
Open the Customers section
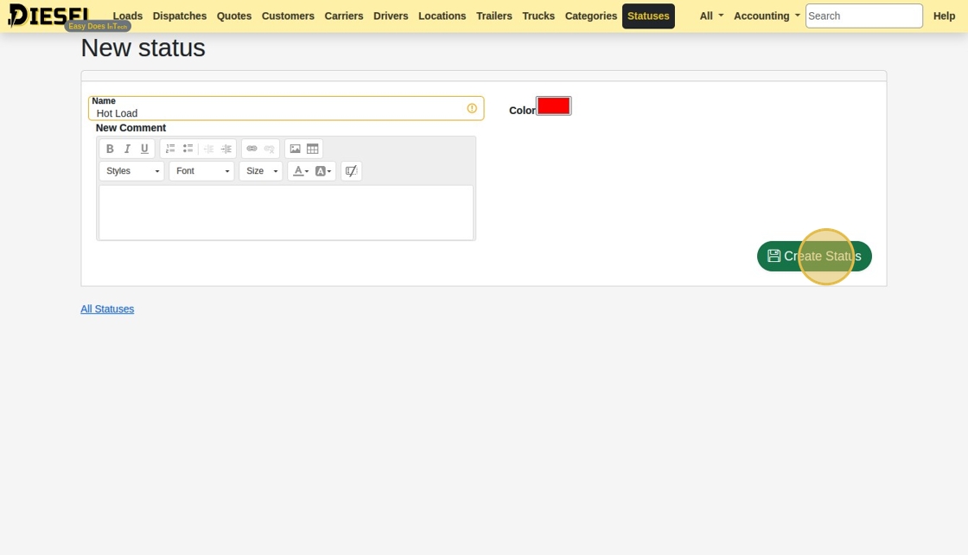pyautogui.click(x=288, y=16)
